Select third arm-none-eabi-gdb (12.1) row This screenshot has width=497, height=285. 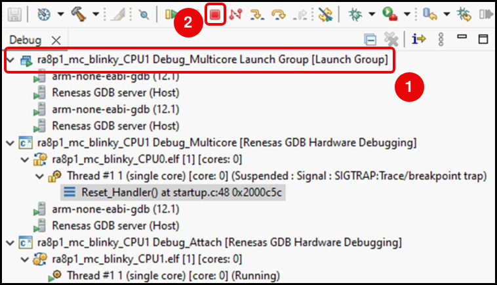115,209
